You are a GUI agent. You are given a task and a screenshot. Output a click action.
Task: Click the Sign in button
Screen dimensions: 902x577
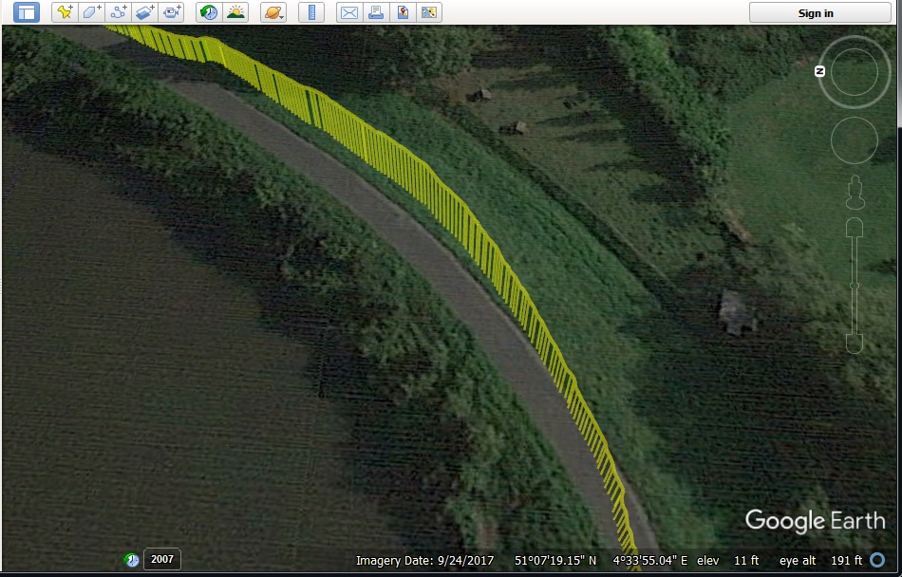click(820, 12)
